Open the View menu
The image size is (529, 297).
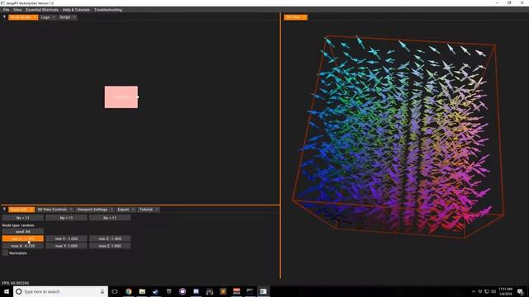coord(17,10)
